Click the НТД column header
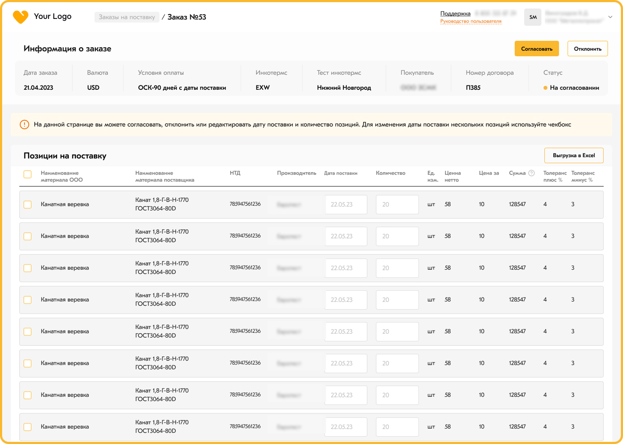Image resolution: width=623 pixels, height=444 pixels. 235,173
